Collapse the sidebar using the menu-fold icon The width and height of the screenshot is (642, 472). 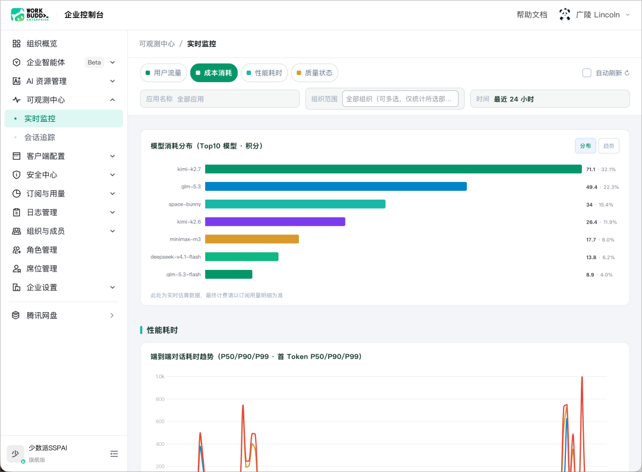pos(114,454)
